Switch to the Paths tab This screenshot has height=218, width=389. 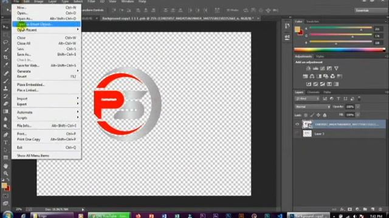327,92
